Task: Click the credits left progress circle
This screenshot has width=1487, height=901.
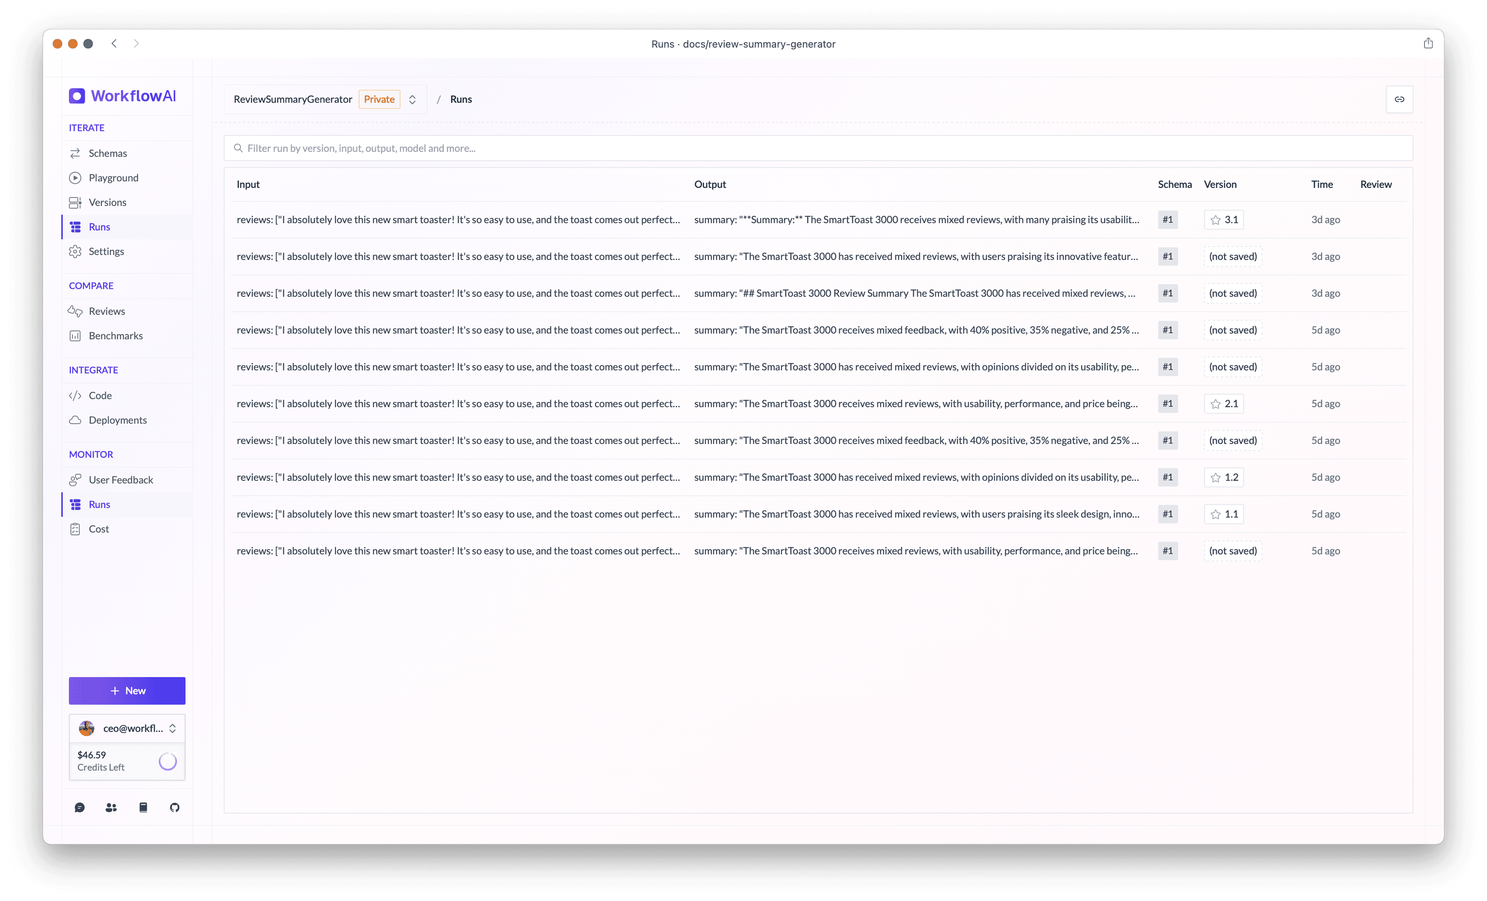Action: coord(167,762)
